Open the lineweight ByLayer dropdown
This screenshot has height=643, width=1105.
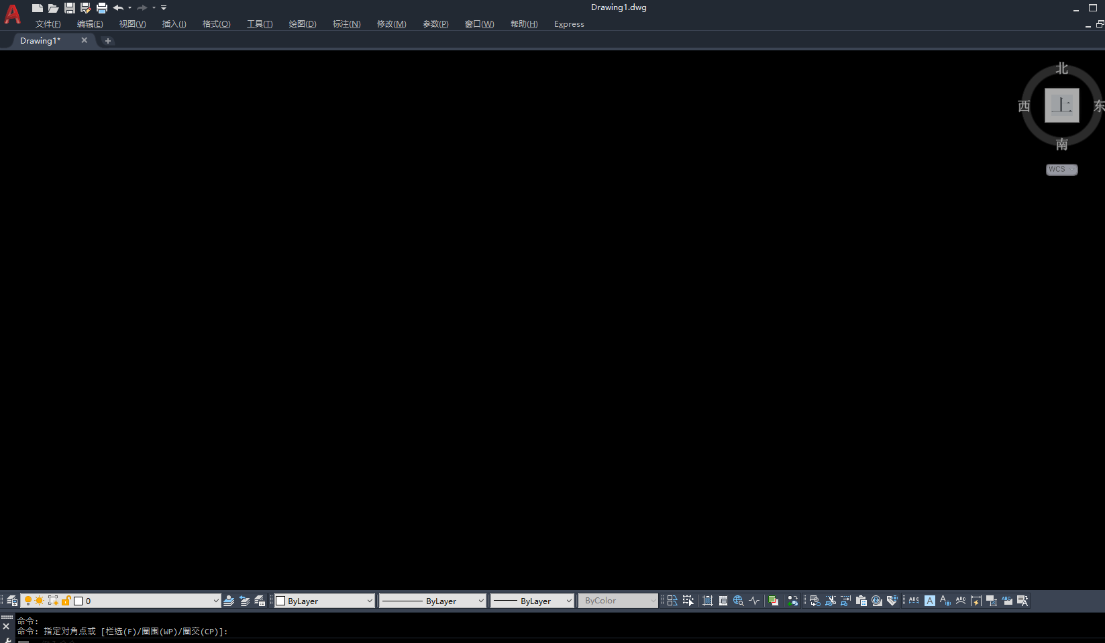[x=568, y=600]
